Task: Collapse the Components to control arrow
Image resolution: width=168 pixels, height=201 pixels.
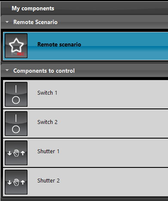Action: (7, 70)
